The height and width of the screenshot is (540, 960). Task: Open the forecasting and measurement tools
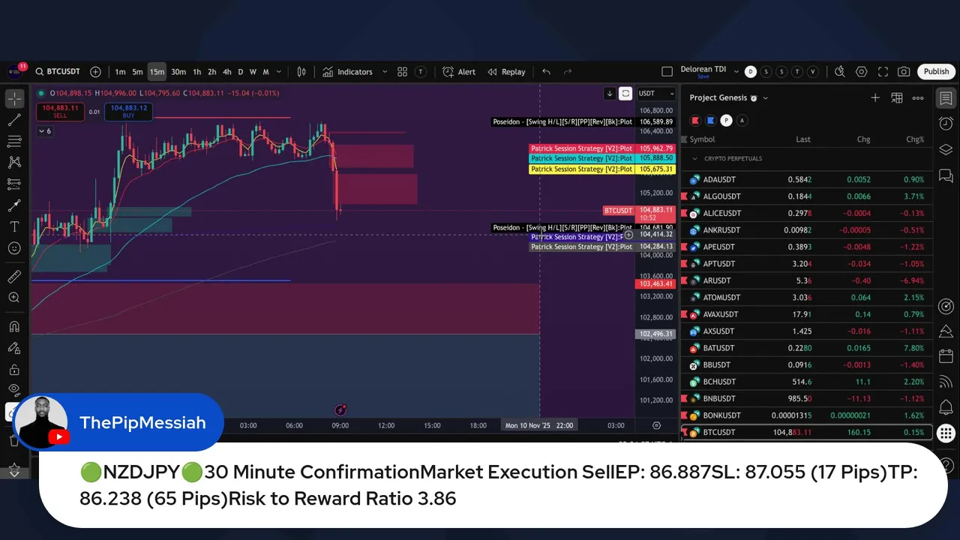tap(14, 184)
